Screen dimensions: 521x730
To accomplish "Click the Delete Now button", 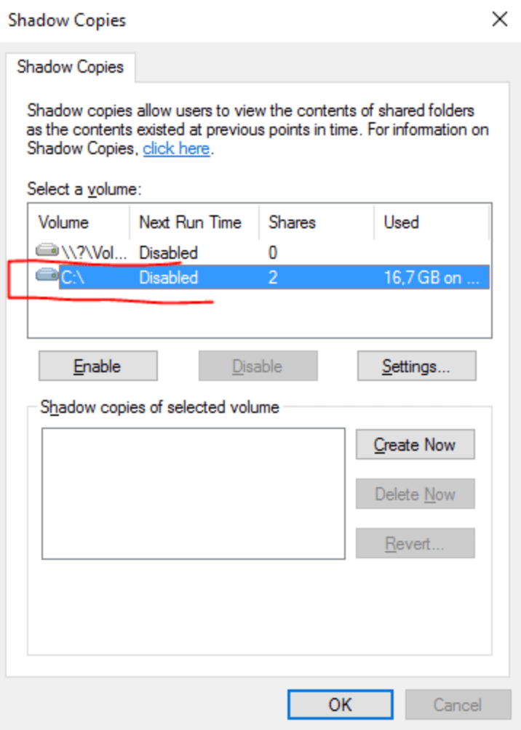I will [415, 494].
